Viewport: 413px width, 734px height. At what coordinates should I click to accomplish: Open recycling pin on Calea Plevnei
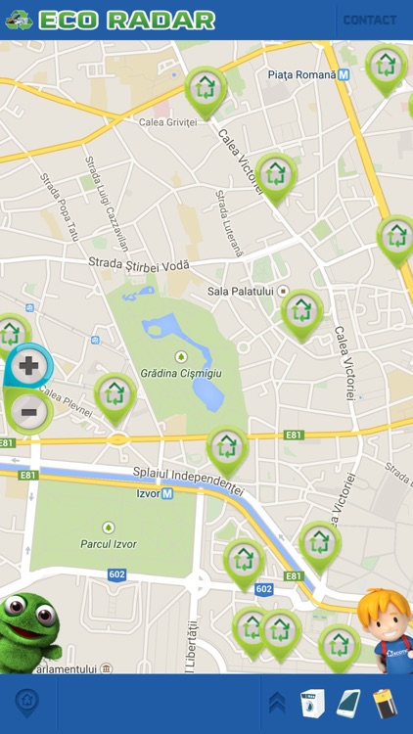pyautogui.click(x=115, y=399)
